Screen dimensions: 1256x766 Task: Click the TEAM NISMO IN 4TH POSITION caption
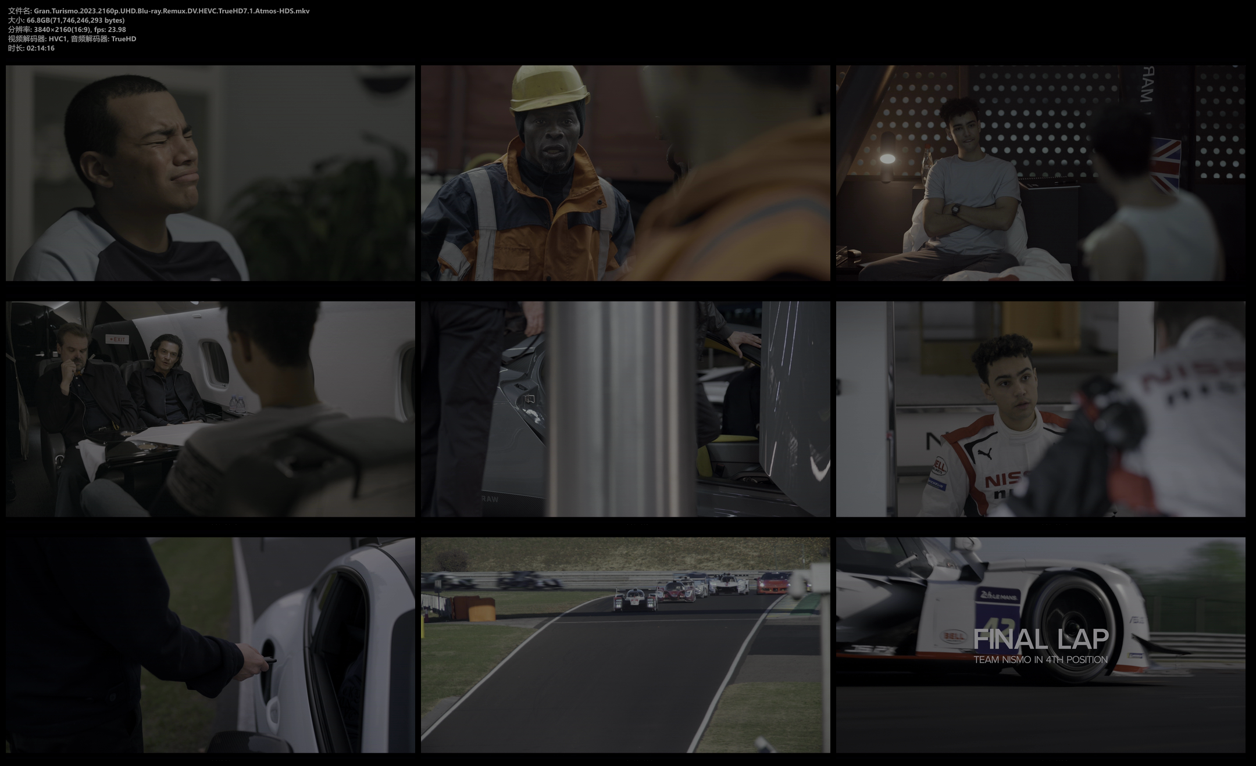click(x=1040, y=660)
